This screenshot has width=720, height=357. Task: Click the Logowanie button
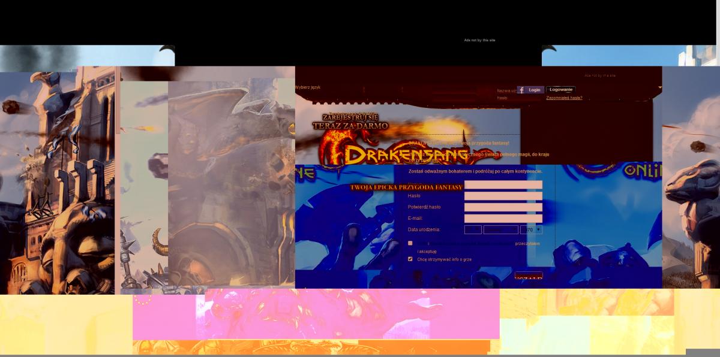pos(561,90)
